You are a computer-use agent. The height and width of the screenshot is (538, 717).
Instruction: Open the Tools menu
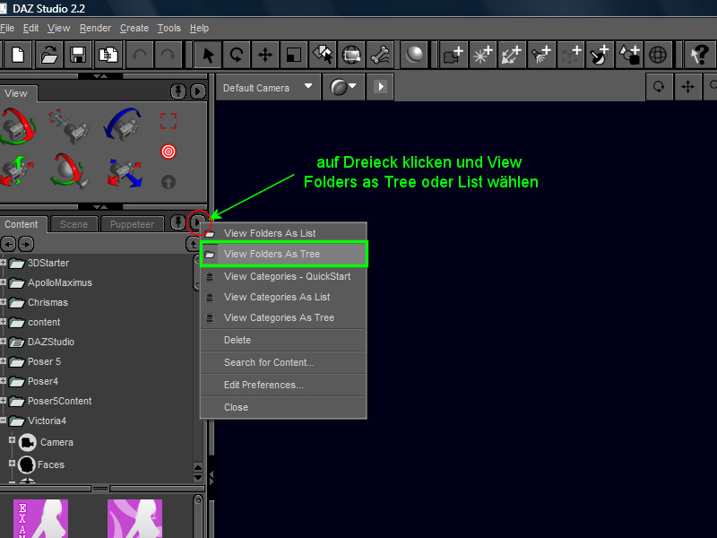coord(169,28)
